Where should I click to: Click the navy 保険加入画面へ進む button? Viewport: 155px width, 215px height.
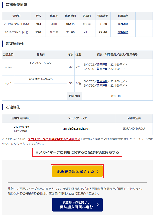tap(77, 205)
